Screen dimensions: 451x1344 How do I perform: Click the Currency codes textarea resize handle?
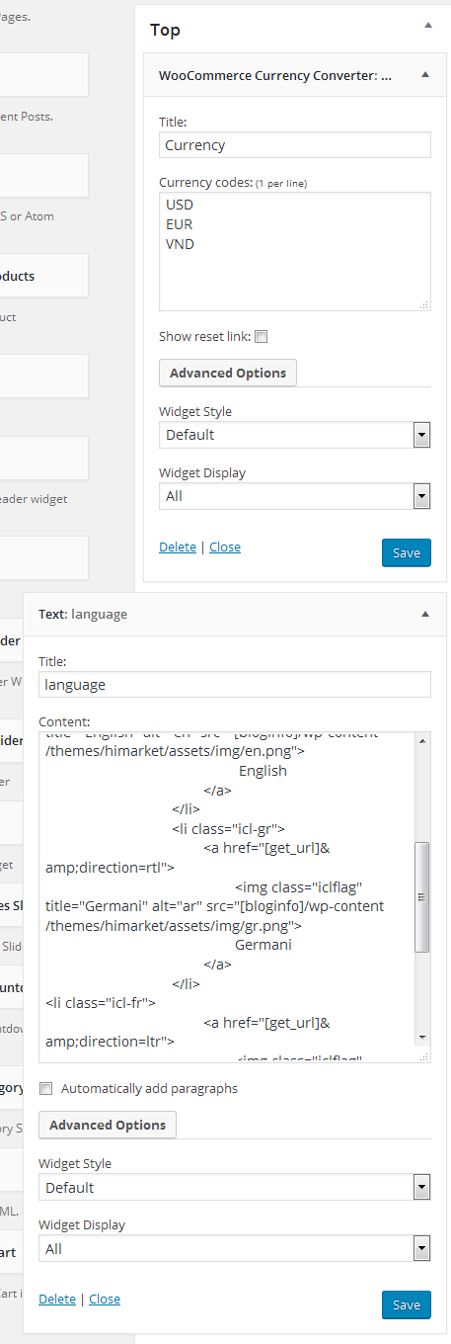pyautogui.click(x=424, y=305)
